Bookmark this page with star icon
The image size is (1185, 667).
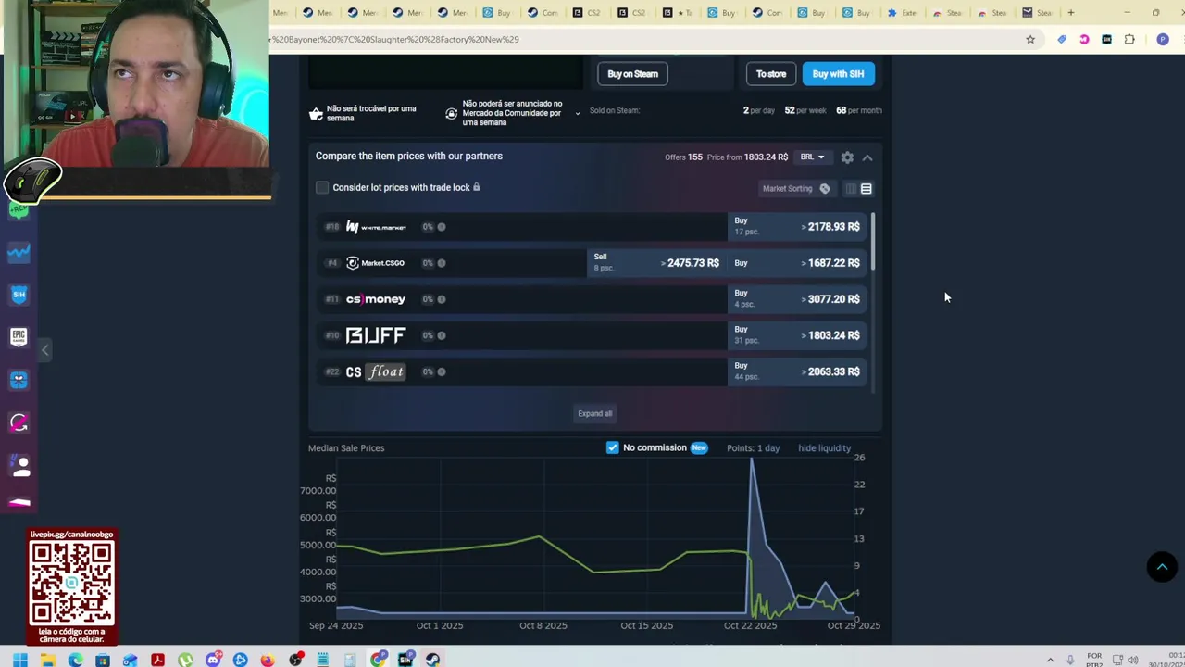1030,40
